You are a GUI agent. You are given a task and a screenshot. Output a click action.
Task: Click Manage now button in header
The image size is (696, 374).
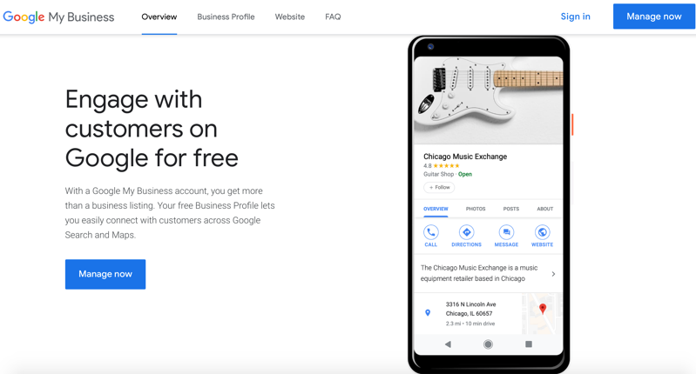pyautogui.click(x=654, y=17)
